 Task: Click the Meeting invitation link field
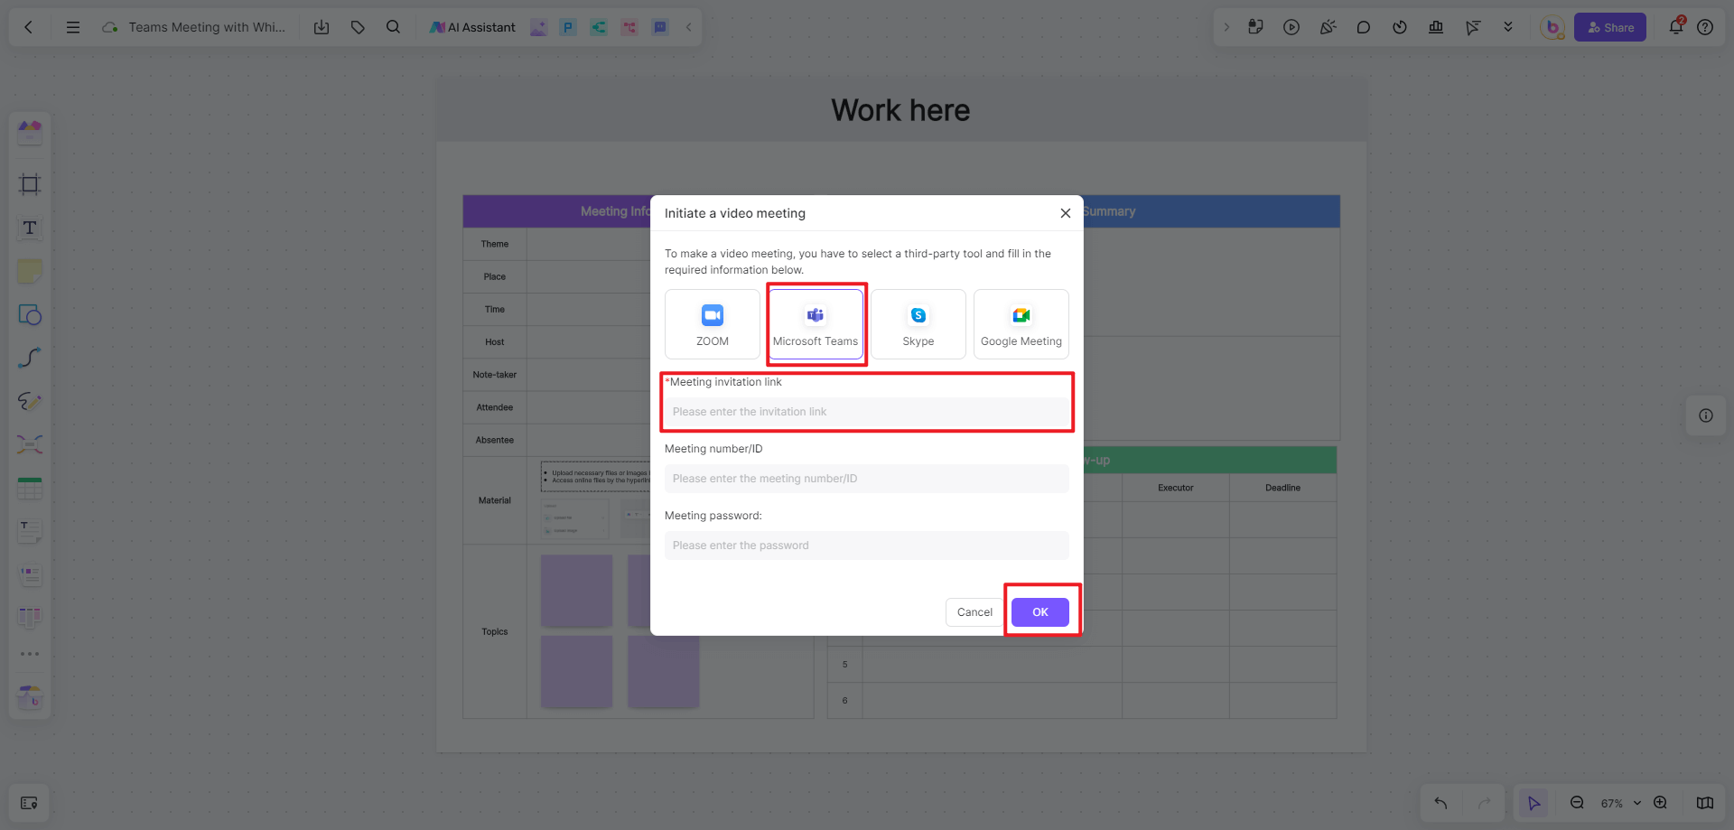pos(867,412)
